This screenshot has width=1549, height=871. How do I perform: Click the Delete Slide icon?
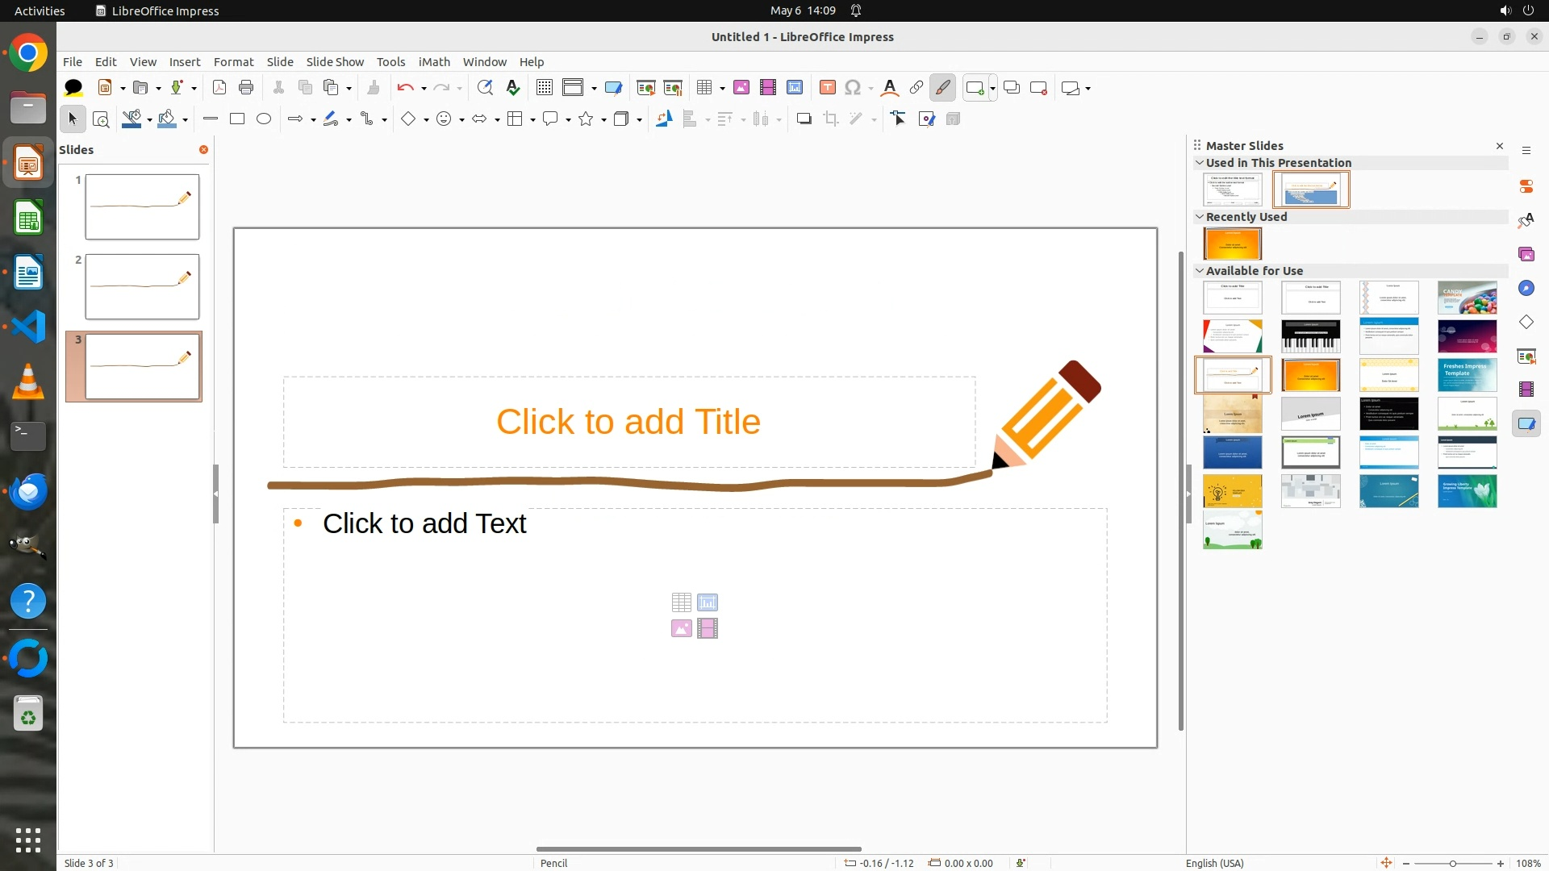click(x=1038, y=88)
